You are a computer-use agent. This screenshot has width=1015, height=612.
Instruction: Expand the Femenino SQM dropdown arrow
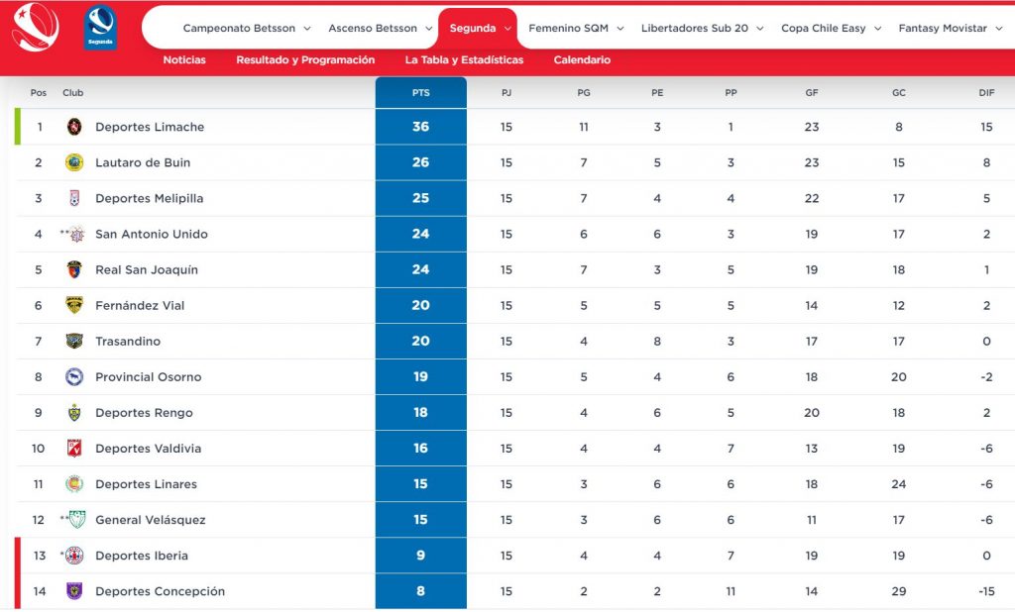click(620, 29)
